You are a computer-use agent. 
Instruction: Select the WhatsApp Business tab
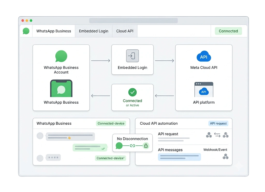(54, 31)
